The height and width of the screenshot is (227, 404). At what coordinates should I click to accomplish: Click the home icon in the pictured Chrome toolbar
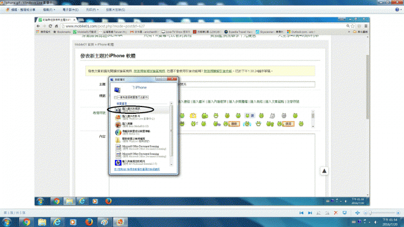57,26
